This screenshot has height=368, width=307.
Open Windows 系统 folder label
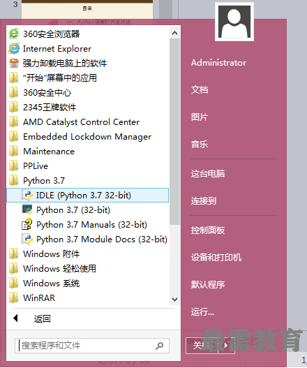click(52, 284)
